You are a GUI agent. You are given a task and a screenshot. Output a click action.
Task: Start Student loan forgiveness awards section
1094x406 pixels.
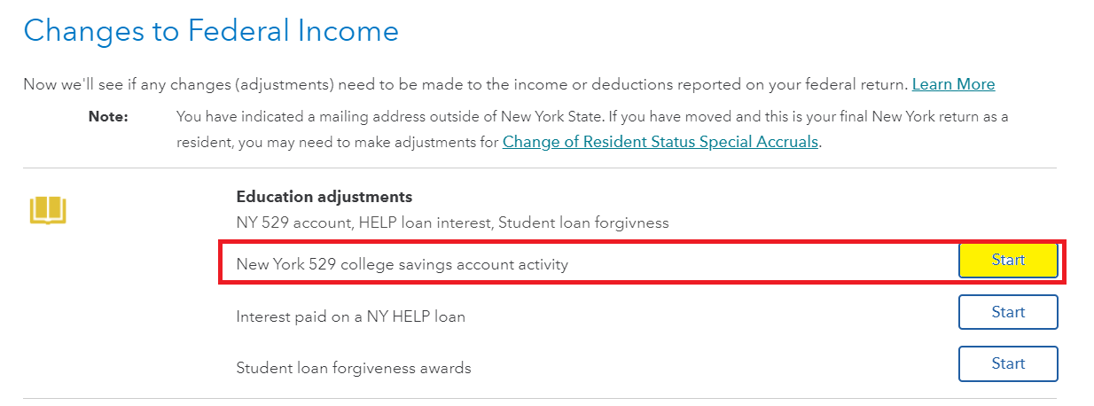click(1008, 363)
